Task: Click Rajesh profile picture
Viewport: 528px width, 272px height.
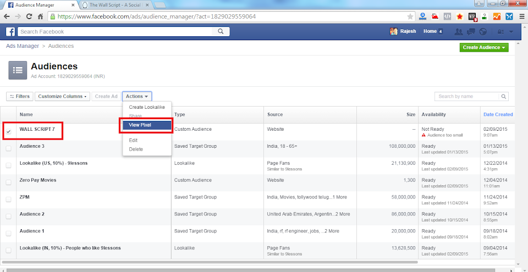Action: pos(394,31)
